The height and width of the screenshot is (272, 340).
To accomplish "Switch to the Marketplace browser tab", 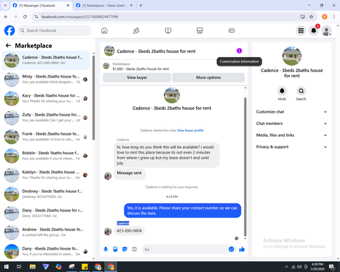I will pos(104,5).
